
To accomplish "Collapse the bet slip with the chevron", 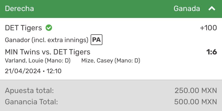I will click(212, 9).
